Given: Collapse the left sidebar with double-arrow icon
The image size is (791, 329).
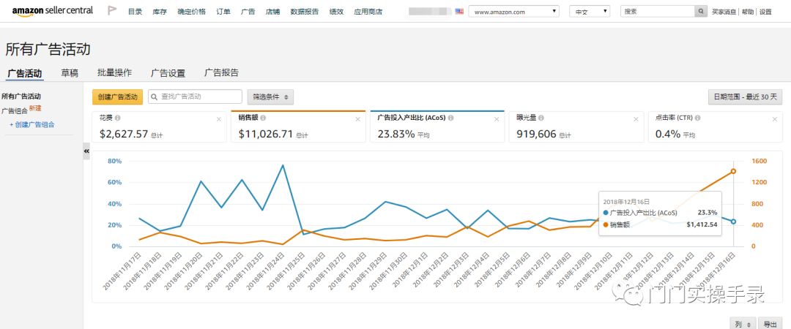Looking at the screenshot, I should [86, 151].
